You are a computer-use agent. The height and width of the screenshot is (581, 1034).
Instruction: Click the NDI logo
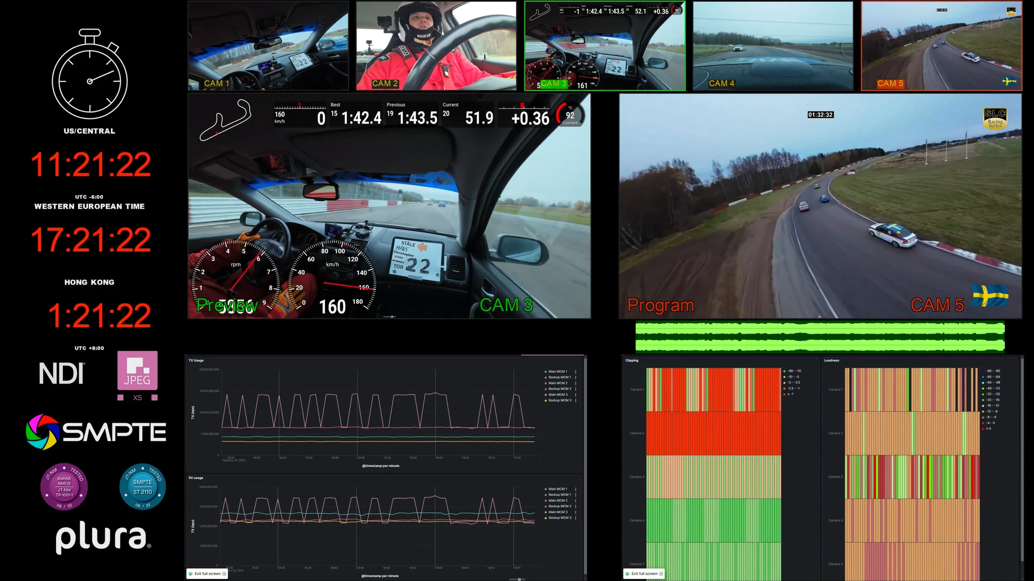pyautogui.click(x=61, y=373)
